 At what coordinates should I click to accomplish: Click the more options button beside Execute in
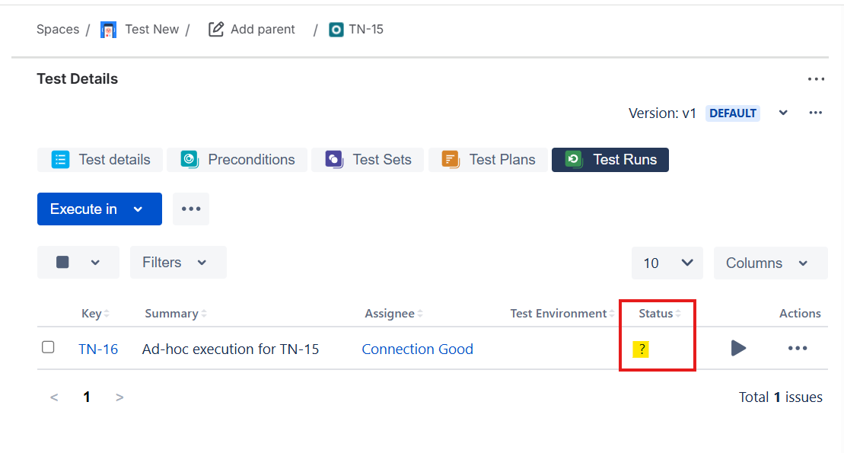pyautogui.click(x=191, y=209)
